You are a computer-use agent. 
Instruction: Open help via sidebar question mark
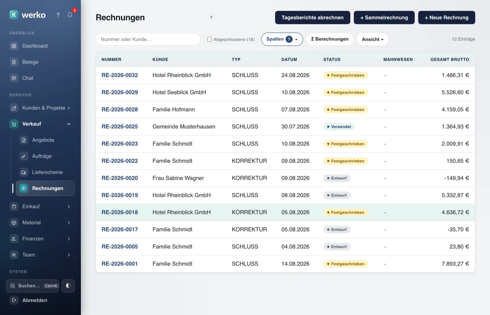tap(58, 15)
